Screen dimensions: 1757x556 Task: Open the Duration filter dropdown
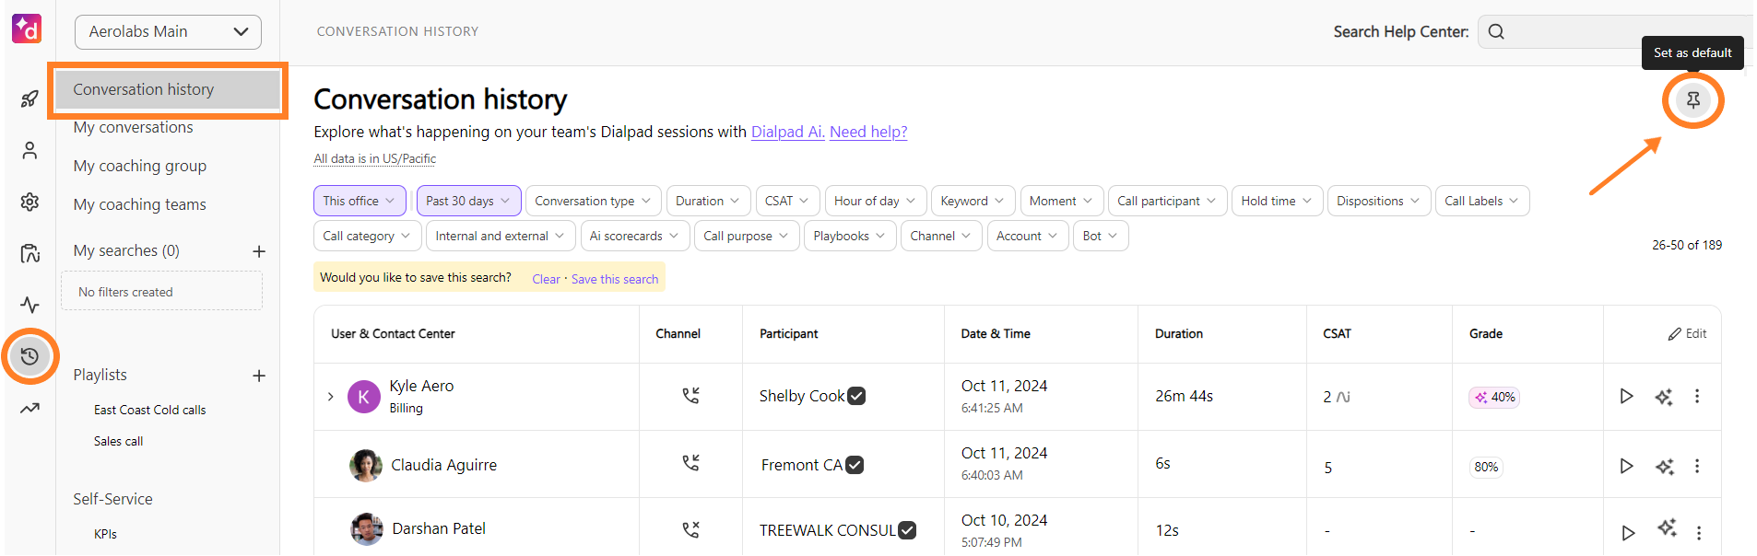coord(708,201)
